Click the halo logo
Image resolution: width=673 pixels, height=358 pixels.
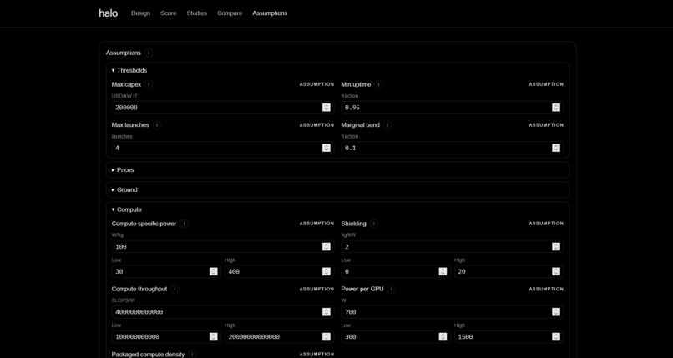[x=109, y=13]
